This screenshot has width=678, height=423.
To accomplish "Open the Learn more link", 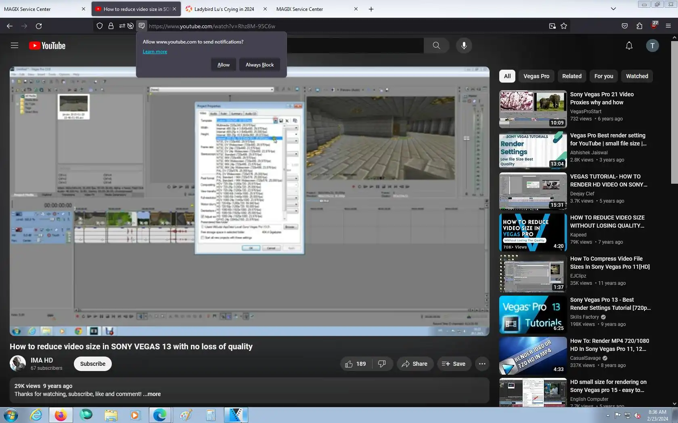I will (155, 52).
